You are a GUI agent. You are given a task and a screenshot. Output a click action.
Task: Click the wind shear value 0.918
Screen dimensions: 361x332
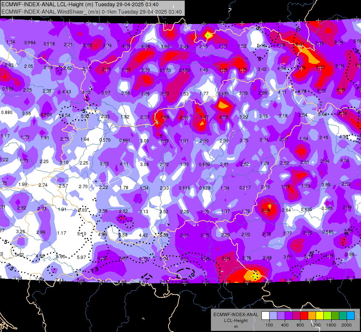point(49,44)
